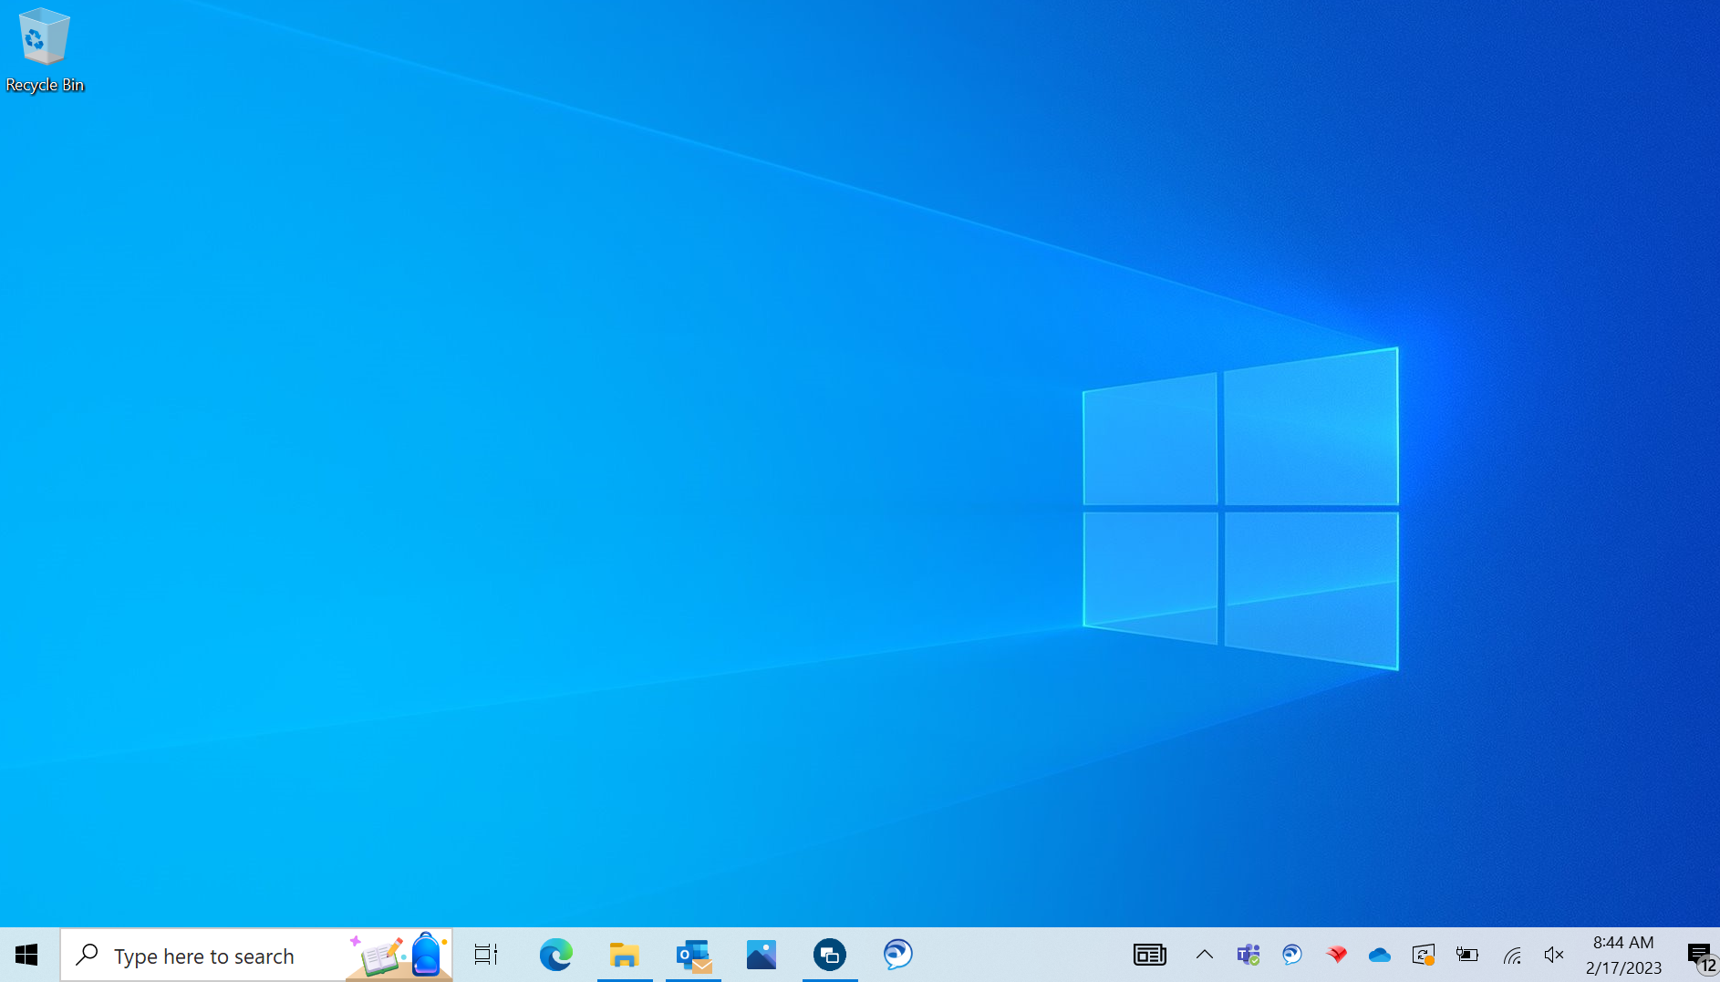Open File Explorer from the taskbar
Viewport: 1720px width, 982px height.
tap(624, 955)
